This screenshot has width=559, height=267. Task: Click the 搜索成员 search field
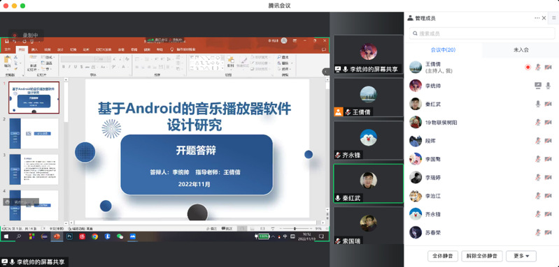click(x=482, y=33)
